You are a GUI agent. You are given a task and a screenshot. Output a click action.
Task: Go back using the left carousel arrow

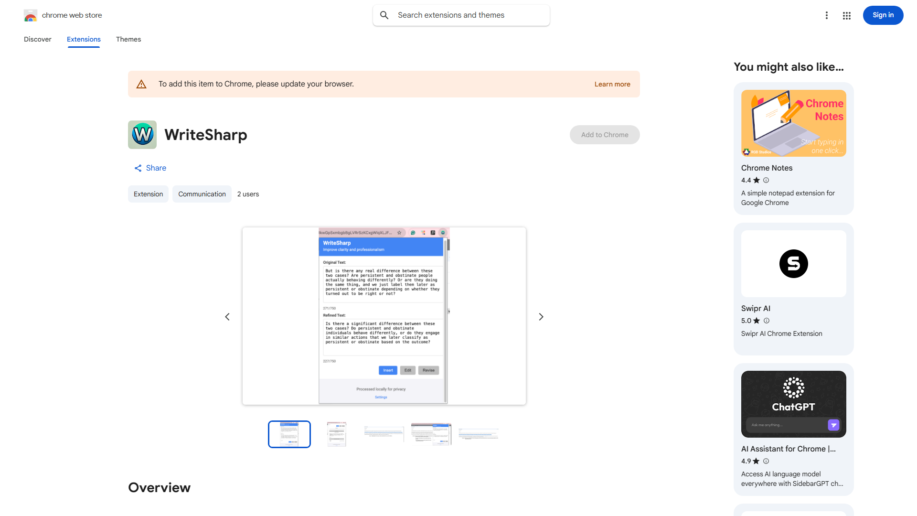[227, 316]
